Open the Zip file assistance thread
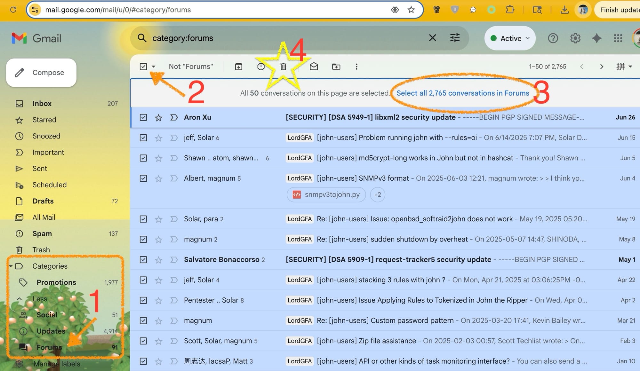 [x=385, y=341]
